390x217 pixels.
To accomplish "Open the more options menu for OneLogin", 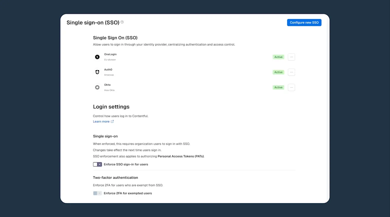I will coord(291,57).
